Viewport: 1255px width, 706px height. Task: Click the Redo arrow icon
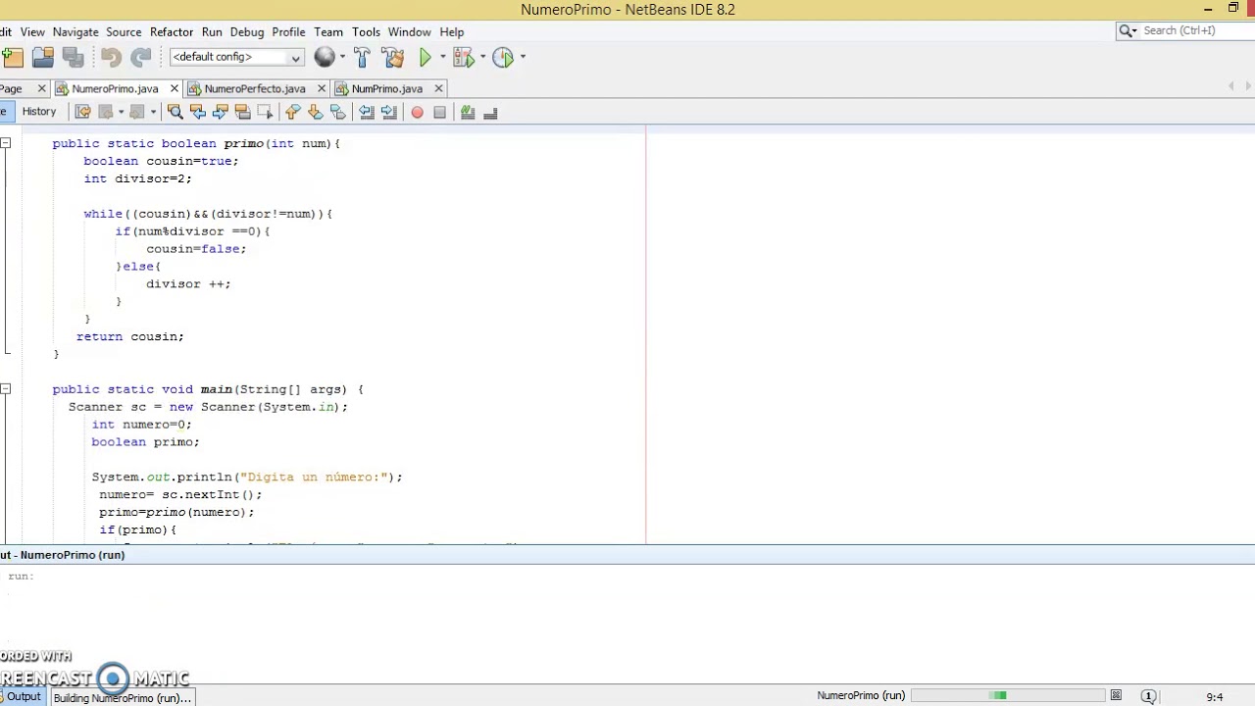coord(141,58)
